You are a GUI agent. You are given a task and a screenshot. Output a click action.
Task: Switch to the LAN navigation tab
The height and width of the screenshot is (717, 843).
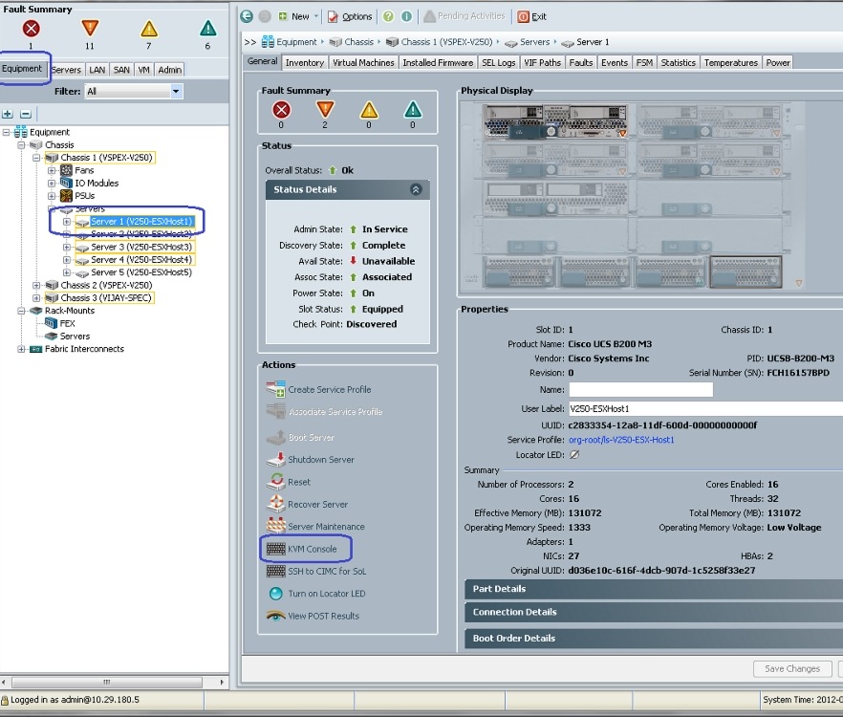tap(97, 70)
